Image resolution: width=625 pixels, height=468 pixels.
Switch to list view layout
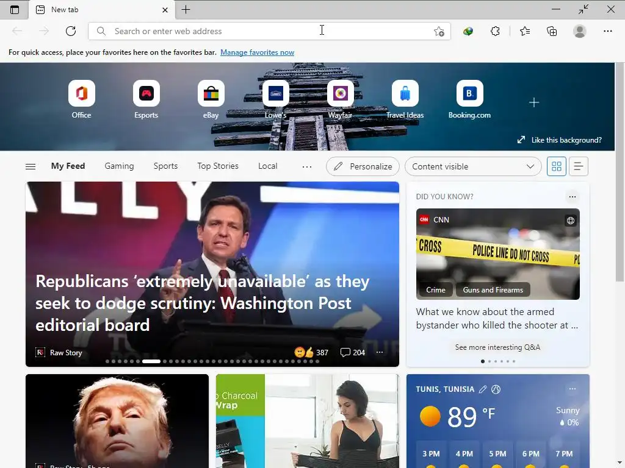[x=579, y=166]
